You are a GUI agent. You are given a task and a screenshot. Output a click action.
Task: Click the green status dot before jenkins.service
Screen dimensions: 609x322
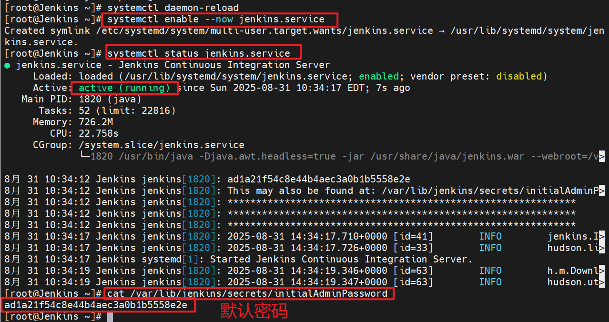tap(7, 65)
